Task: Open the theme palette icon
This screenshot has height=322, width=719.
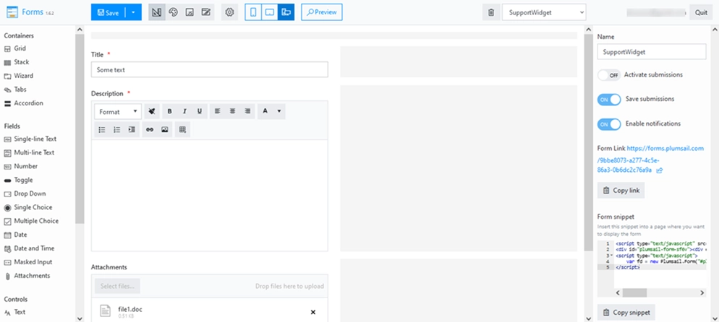Action: point(174,12)
